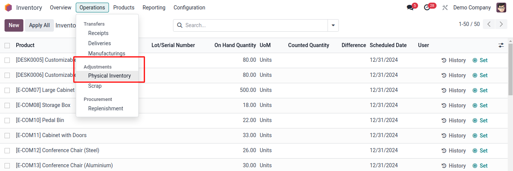Viewport: 513px width, 171px height.
Task: Go to next page arrow
Action: click(x=501, y=24)
